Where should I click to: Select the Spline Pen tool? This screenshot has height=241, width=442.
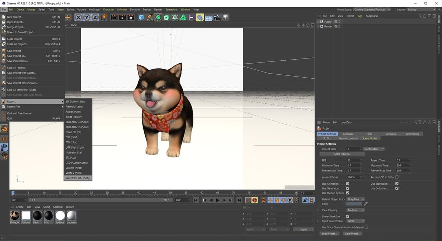coord(150,17)
